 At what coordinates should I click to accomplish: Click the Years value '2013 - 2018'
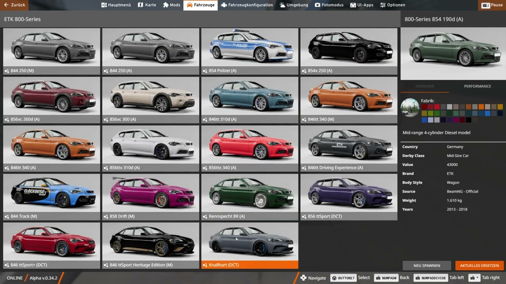(x=457, y=209)
